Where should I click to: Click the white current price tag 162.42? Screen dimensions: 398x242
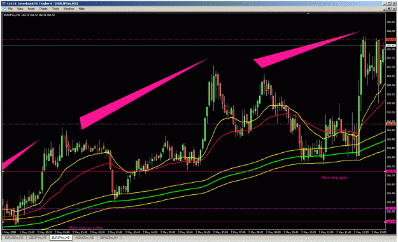pyautogui.click(x=391, y=45)
